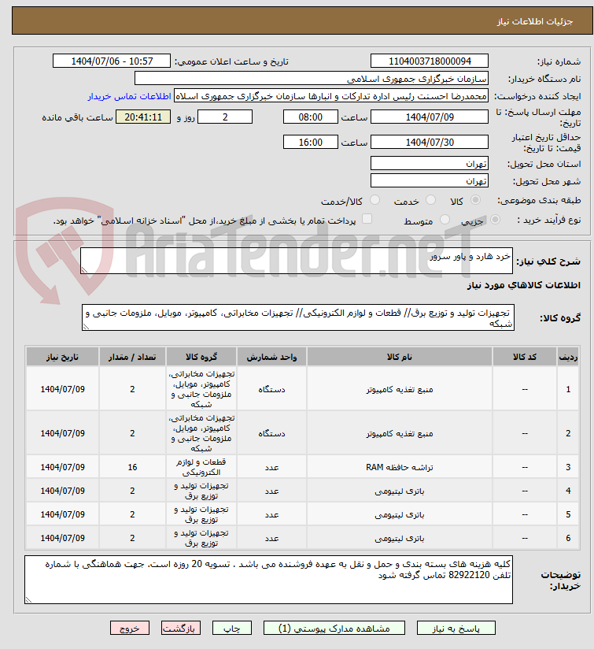Click the شماره نیاز number field
This screenshot has width=594, height=649.
click(429, 61)
